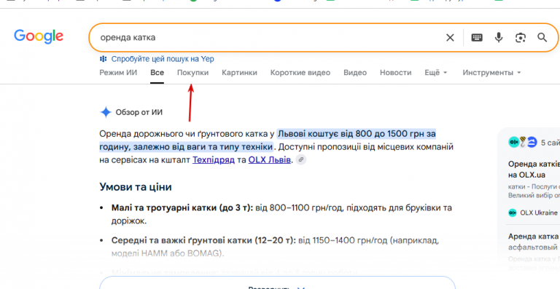The image size is (560, 289).
Task: Open Оренда катків на OLX.ua result
Action: tap(534, 170)
